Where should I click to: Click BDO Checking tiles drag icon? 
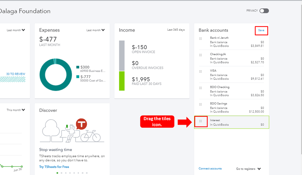click(x=200, y=88)
